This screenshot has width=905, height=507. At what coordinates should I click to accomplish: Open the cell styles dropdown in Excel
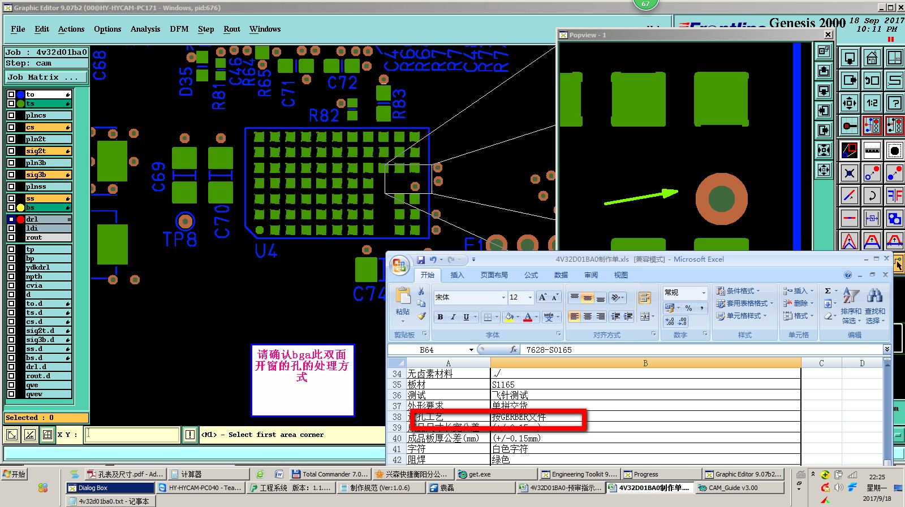click(x=742, y=316)
